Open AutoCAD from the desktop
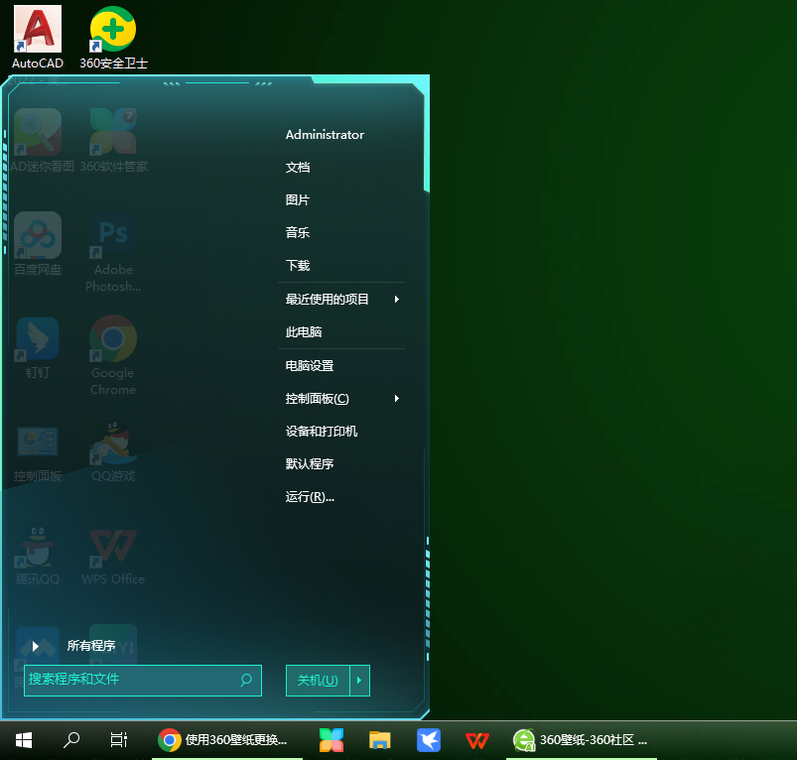This screenshot has height=760, width=797. click(37, 30)
